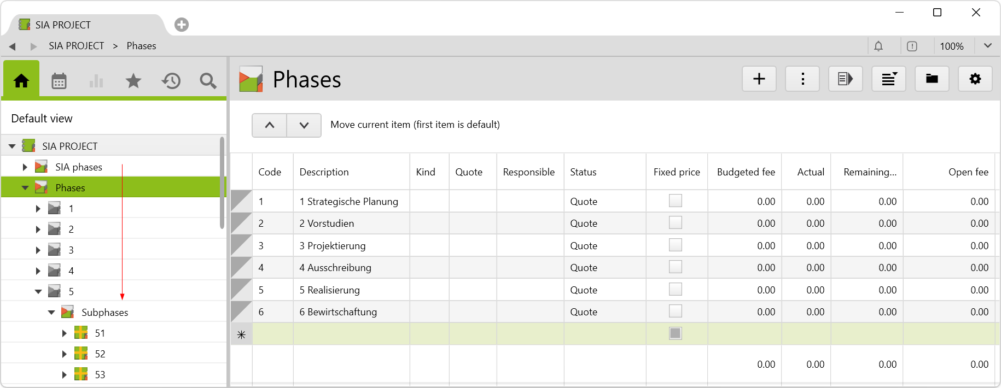The image size is (1001, 388).
Task: Enable Fixed price for 6 Bewirtschaftung
Action: [676, 311]
